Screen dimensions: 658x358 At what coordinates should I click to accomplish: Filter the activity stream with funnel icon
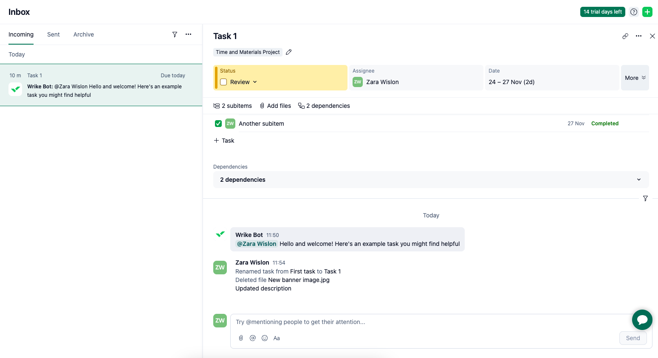[x=645, y=198]
